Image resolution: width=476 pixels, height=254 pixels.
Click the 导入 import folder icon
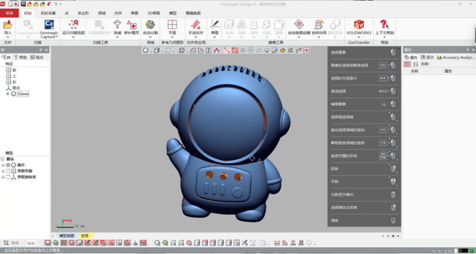(7, 25)
